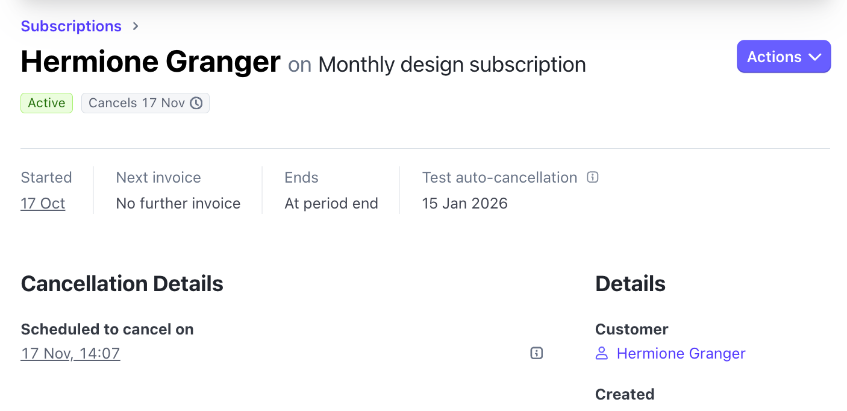The height and width of the screenshot is (411, 847).
Task: Click the Test auto-cancellation label
Action: point(499,178)
